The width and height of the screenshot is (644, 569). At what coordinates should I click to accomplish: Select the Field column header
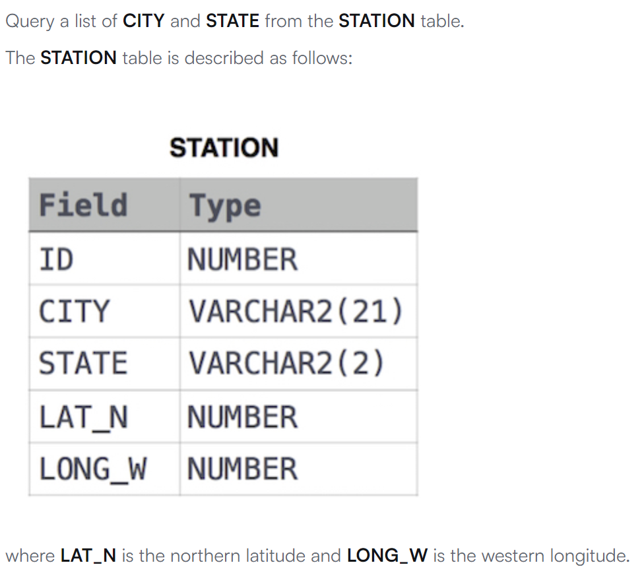pos(104,205)
